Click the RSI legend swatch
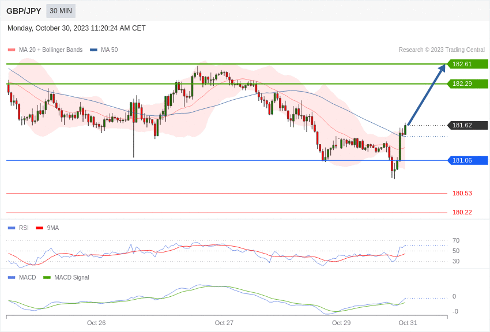490x332 pixels. (x=12, y=228)
